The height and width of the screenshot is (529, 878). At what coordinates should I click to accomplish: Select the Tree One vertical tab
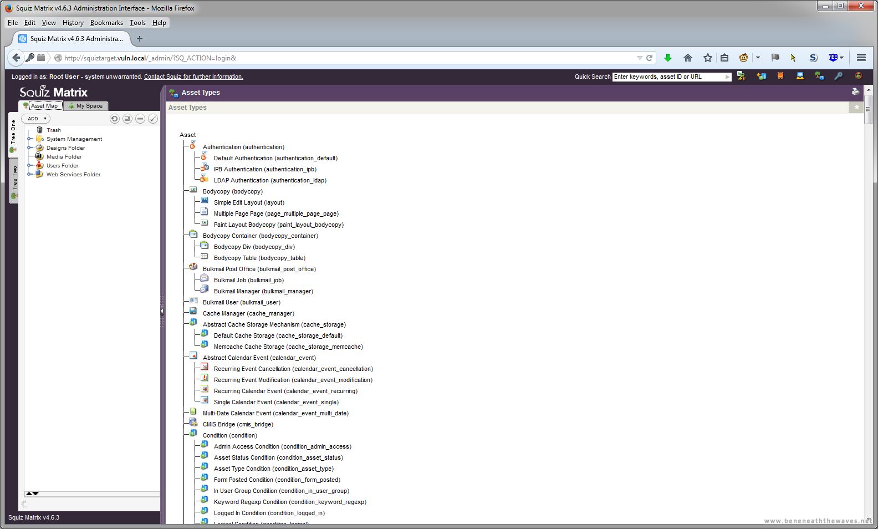pyautogui.click(x=13, y=136)
